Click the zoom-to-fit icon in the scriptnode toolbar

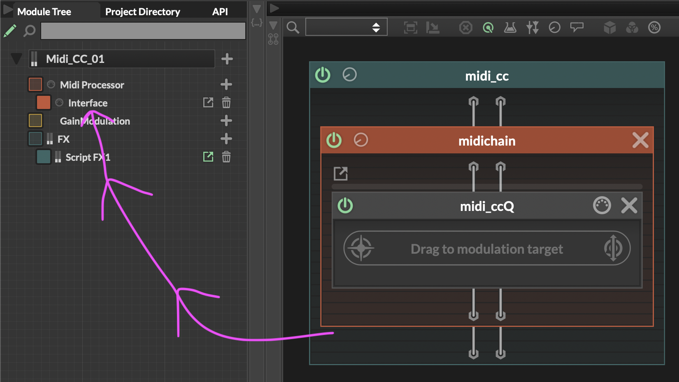(x=410, y=27)
